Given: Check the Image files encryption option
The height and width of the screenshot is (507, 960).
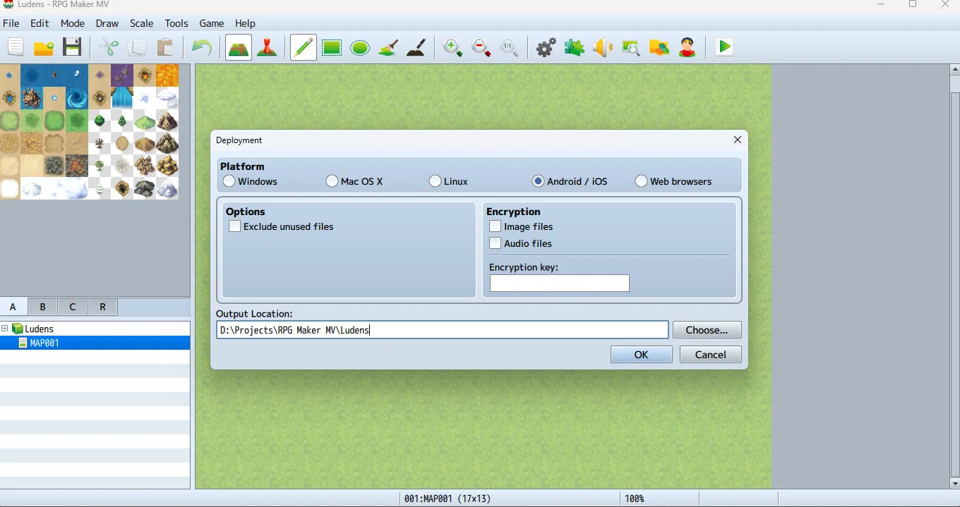Looking at the screenshot, I should point(495,226).
